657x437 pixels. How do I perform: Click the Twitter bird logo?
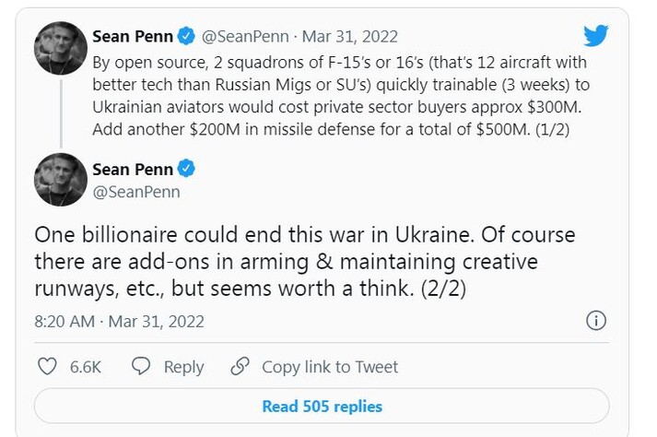tap(596, 36)
